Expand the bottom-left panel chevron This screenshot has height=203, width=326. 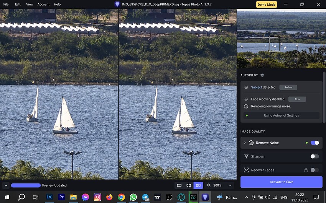[6, 185]
